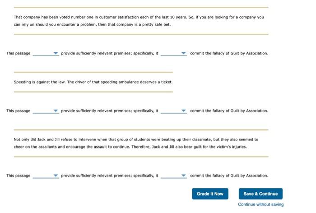This screenshot has width=316, height=213.
Task: Open the first dropdown for the customer satisfaction passage
Action: (x=46, y=54)
